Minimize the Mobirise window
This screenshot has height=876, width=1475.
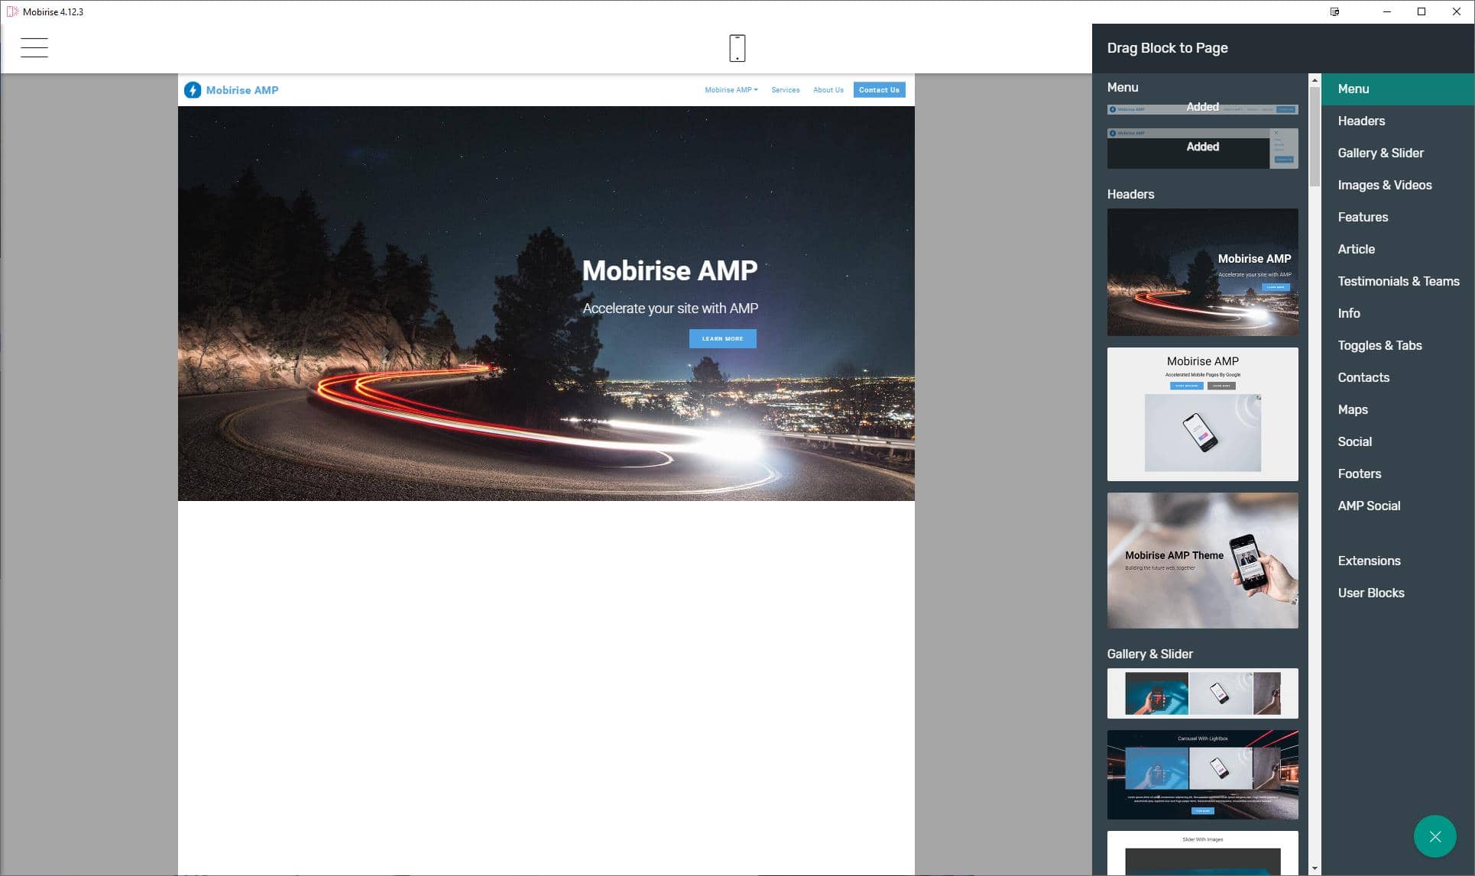(x=1386, y=11)
